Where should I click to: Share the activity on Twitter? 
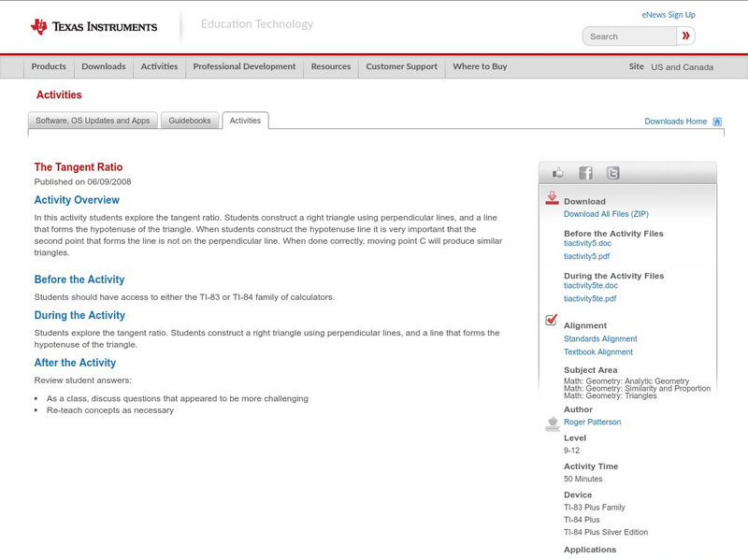click(x=613, y=171)
